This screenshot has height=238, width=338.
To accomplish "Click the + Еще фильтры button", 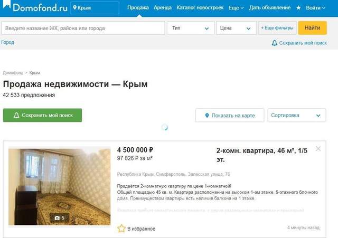I will pos(277,28).
